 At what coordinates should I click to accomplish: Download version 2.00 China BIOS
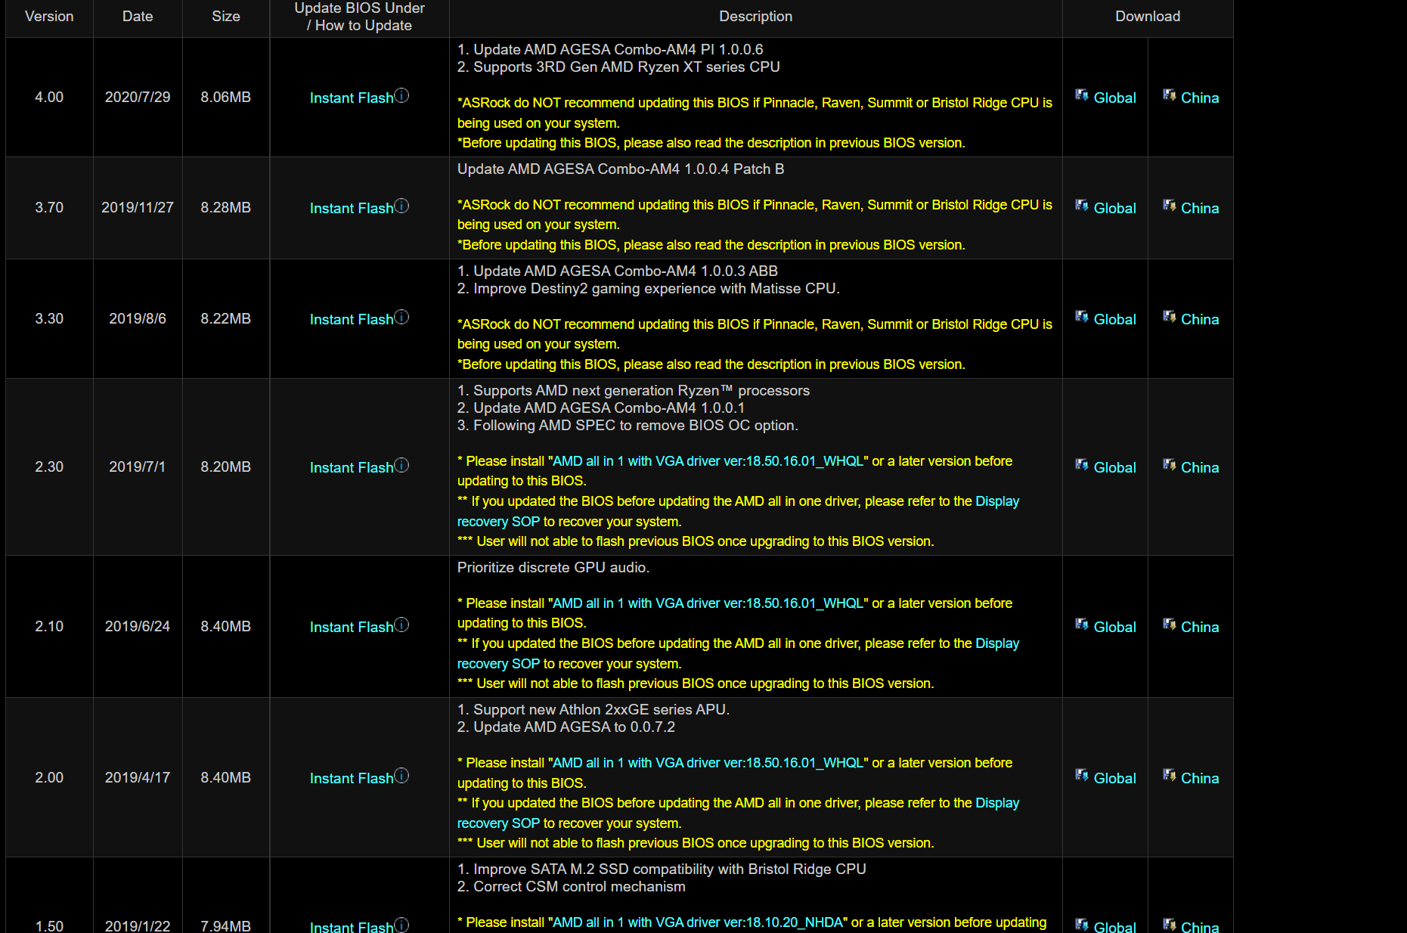(x=1200, y=778)
